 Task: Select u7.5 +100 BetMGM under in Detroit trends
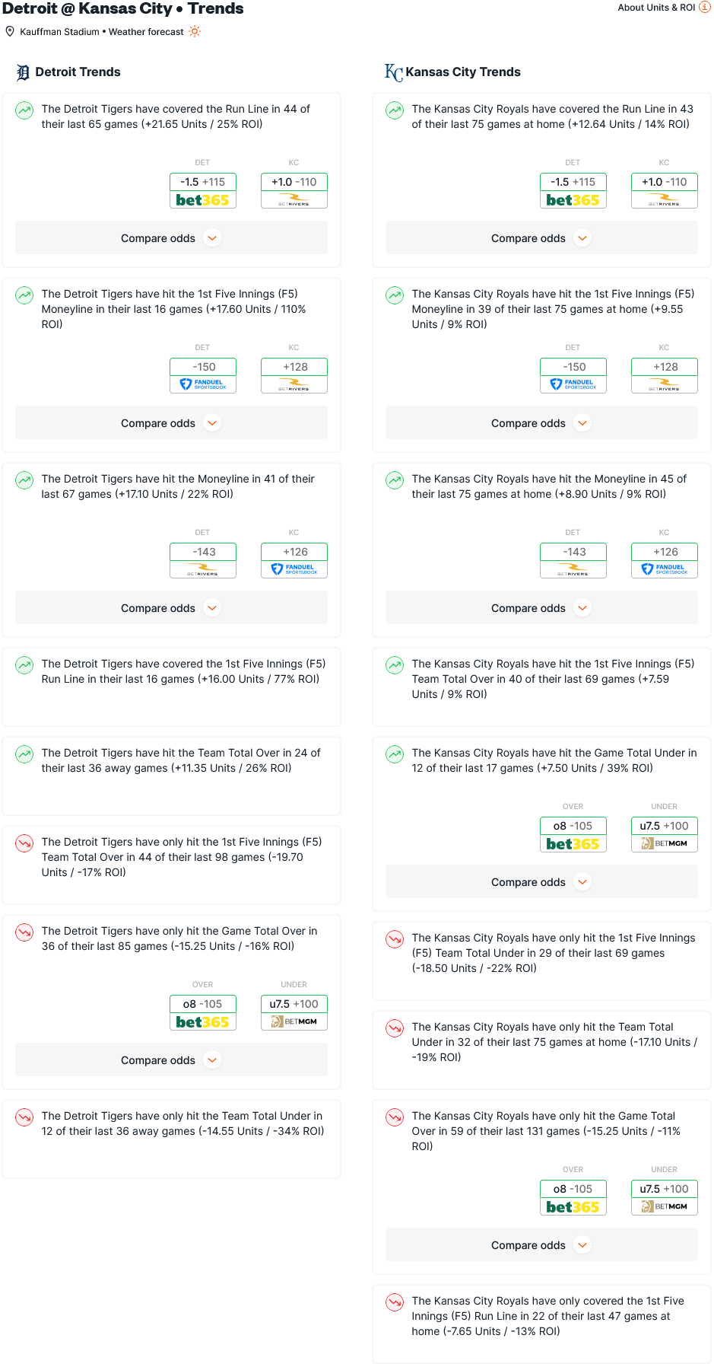[x=294, y=1012]
